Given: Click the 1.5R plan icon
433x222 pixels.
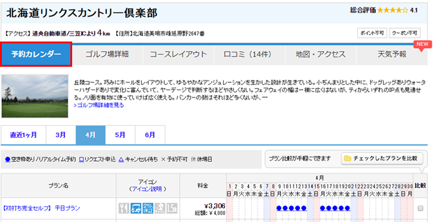Looking at the screenshot, I should click(x=172, y=208).
